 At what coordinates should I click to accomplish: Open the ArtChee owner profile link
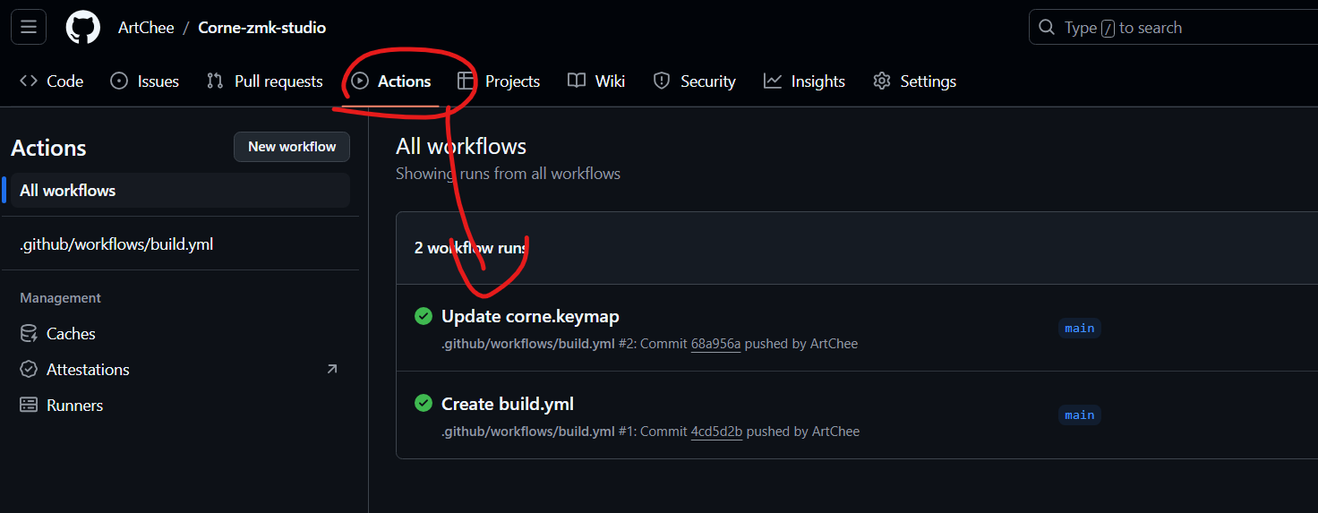146,28
